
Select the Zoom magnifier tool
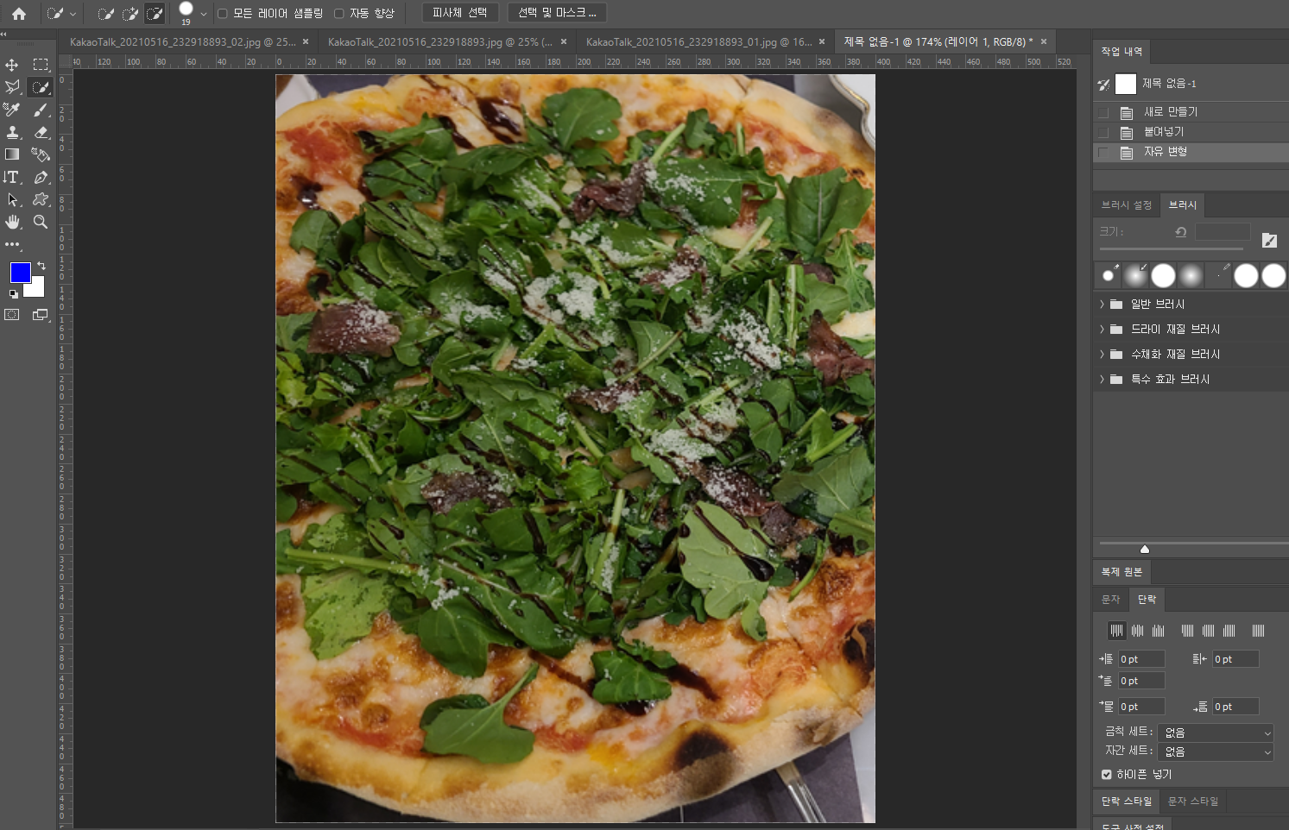(x=41, y=222)
